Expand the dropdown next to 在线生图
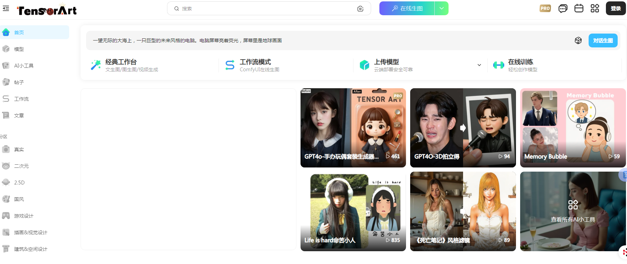Image resolution: width=627 pixels, height=264 pixels. [442, 8]
